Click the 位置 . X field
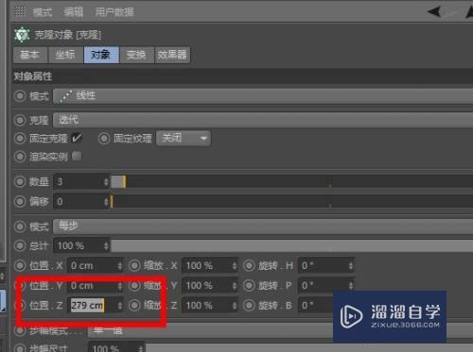Screen dimensions: 473x352 tap(96, 265)
